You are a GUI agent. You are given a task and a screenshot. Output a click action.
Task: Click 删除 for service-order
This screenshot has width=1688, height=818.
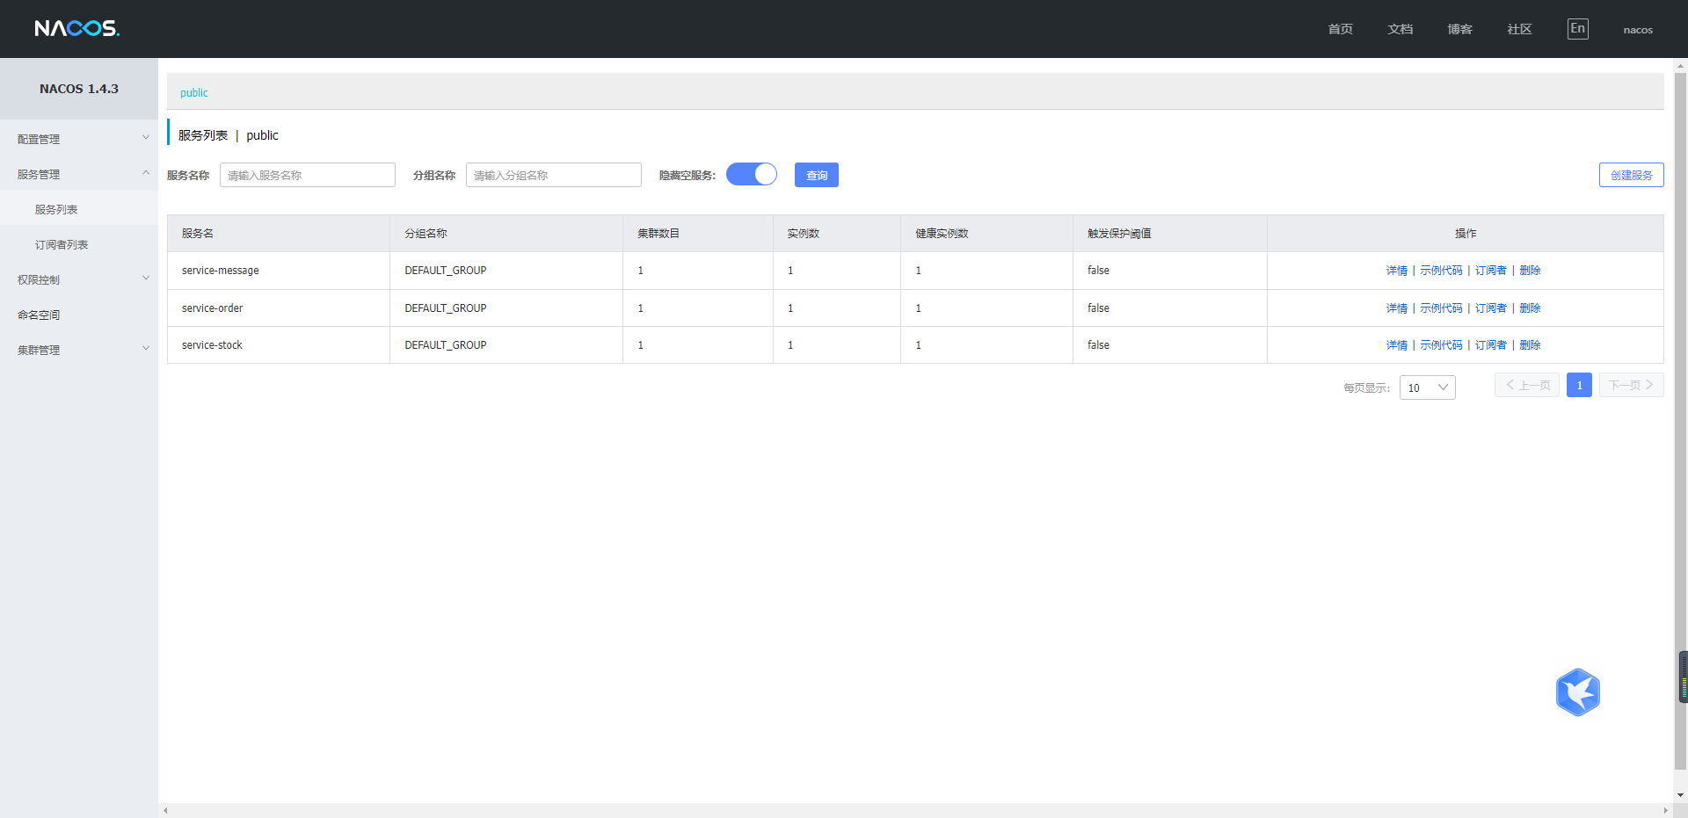[x=1530, y=308]
